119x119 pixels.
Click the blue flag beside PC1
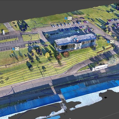(66, 18)
